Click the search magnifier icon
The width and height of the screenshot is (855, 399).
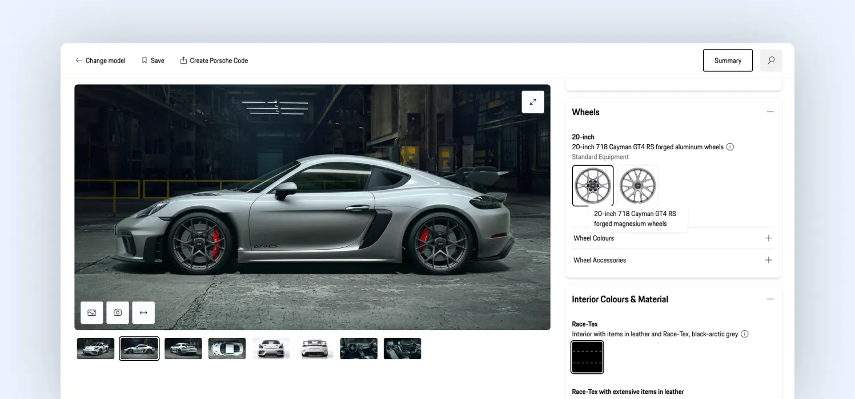click(771, 60)
